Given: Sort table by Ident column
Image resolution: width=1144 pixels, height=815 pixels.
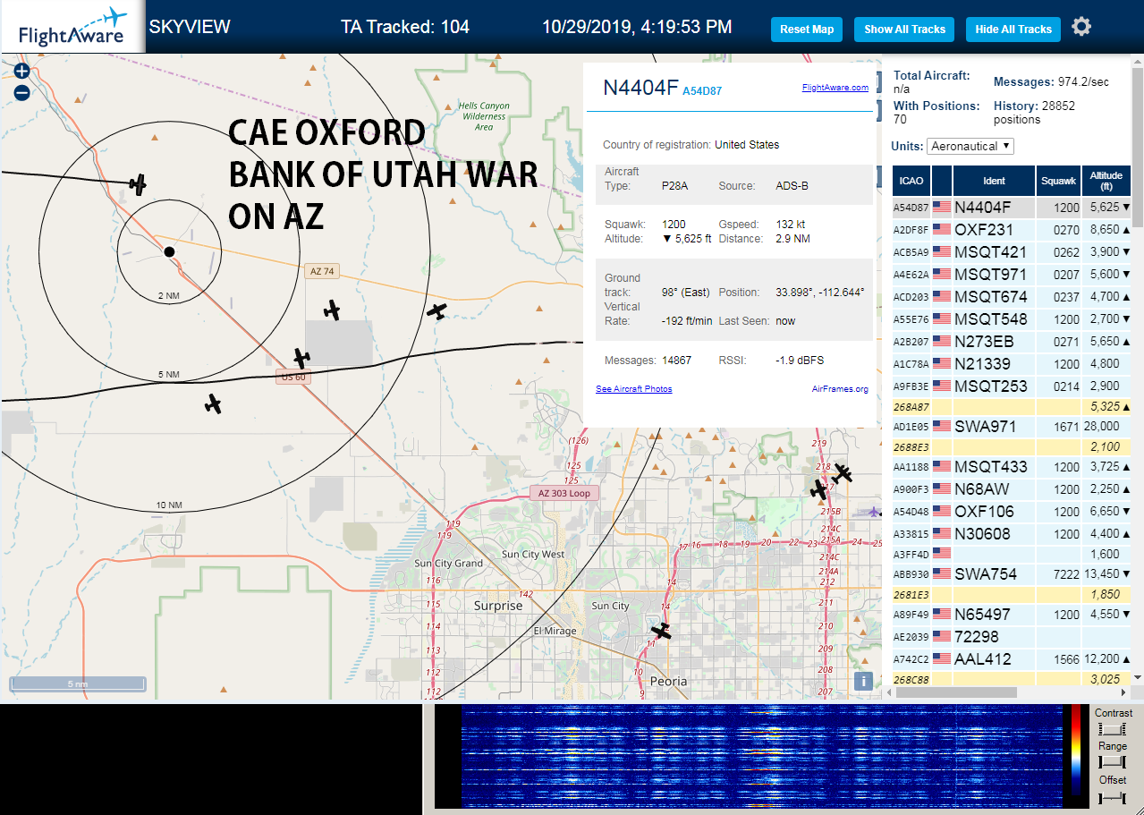Looking at the screenshot, I should 994,181.
